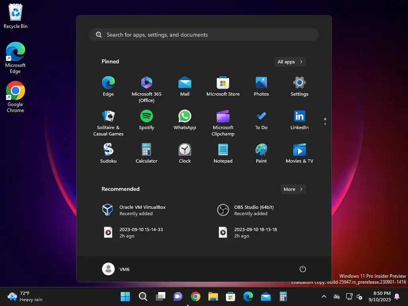Open the notifications bell icon
Screen dimensions: 408x306
tap(397, 296)
